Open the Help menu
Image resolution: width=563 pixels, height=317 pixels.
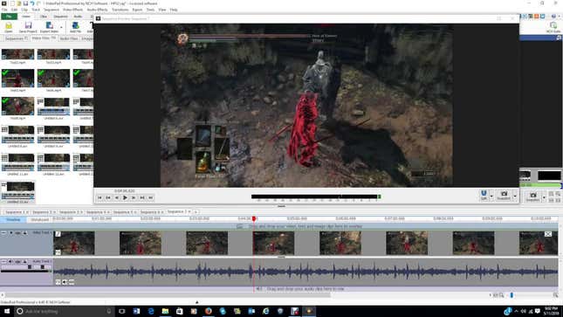(174, 10)
